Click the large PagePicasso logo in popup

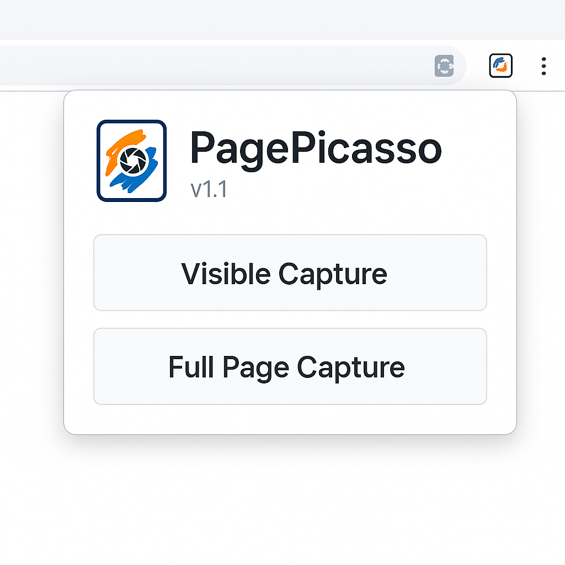[131, 161]
